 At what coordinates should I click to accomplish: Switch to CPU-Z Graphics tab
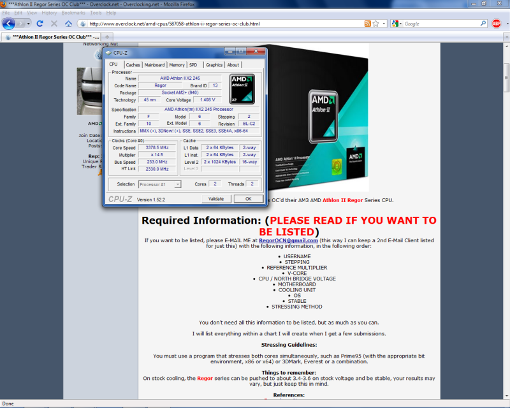(214, 65)
